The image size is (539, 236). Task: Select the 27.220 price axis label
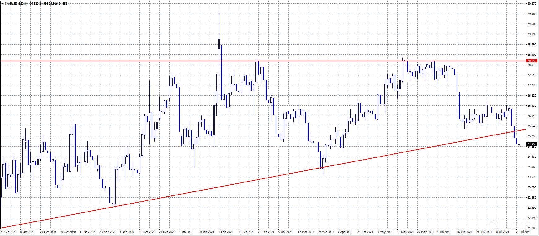click(x=532, y=85)
